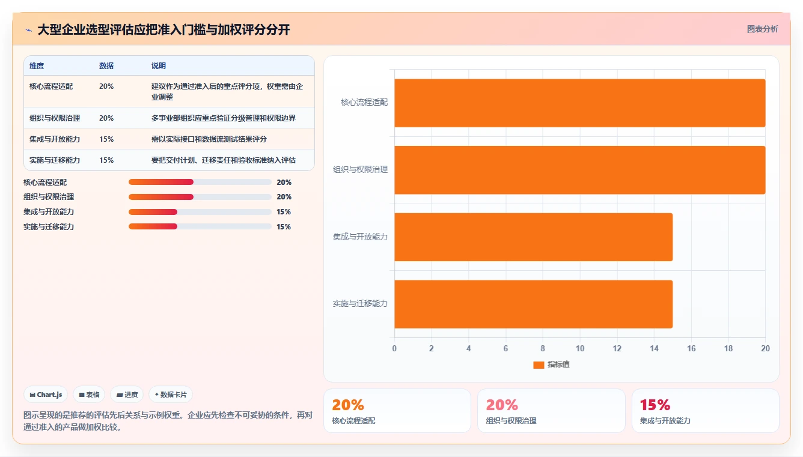The width and height of the screenshot is (803, 457).
Task: Click the chart y-axis label 集成与开放能力
Action: 361,237
